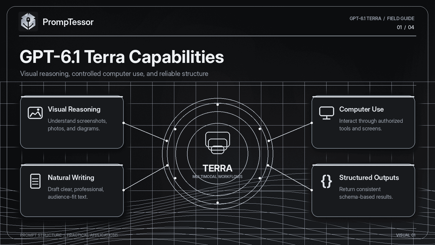
Task: Click the stacked screens icon above TERRA
Action: [x=217, y=143]
